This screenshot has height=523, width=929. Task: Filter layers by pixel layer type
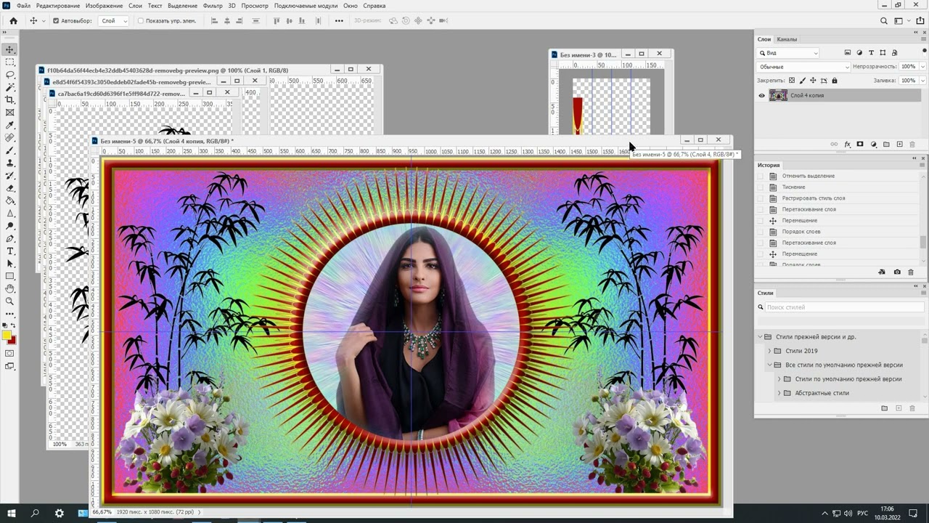point(848,53)
